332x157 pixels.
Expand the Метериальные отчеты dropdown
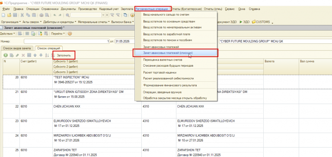94,22
